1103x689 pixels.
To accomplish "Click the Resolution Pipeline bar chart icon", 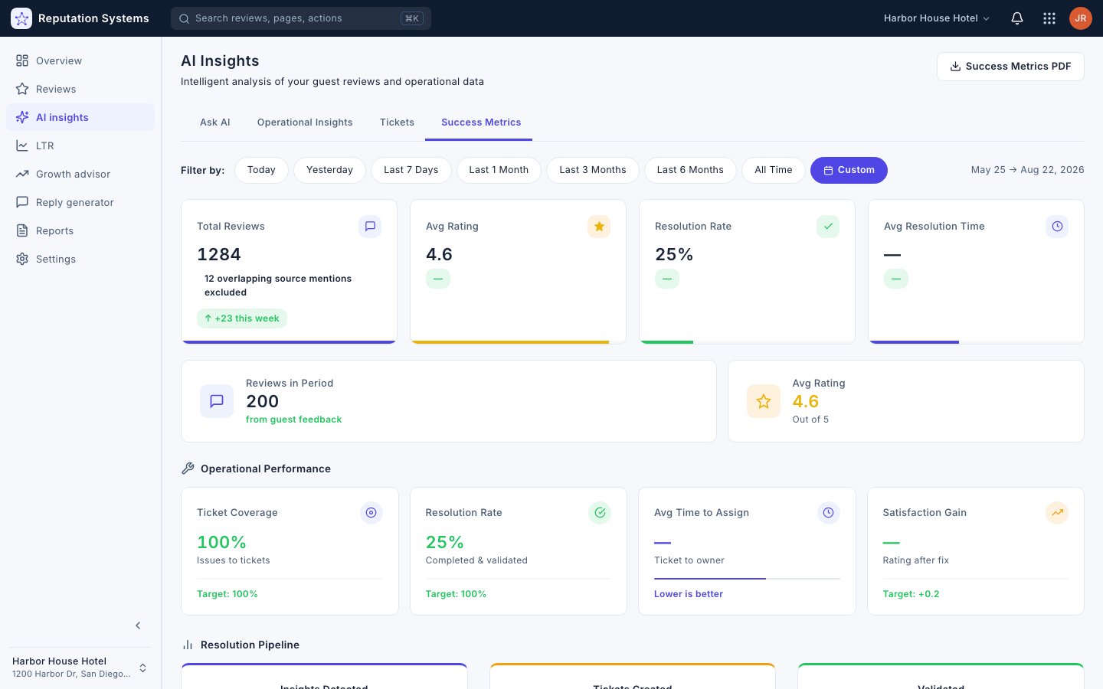I will click(x=188, y=645).
